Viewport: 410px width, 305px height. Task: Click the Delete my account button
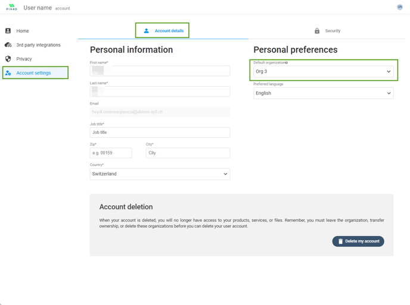358,241
